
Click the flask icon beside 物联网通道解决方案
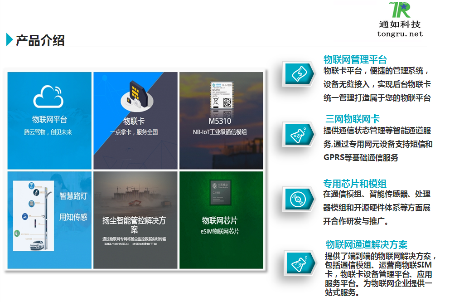300,262
